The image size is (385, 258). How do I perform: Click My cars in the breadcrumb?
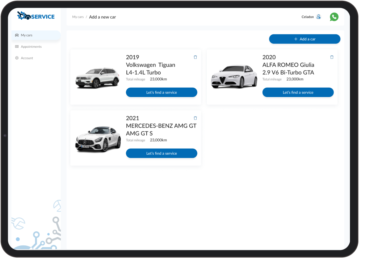pyautogui.click(x=78, y=16)
